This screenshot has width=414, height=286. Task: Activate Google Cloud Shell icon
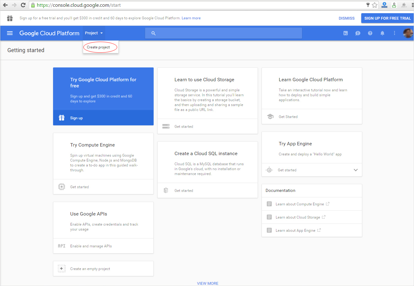click(346, 33)
